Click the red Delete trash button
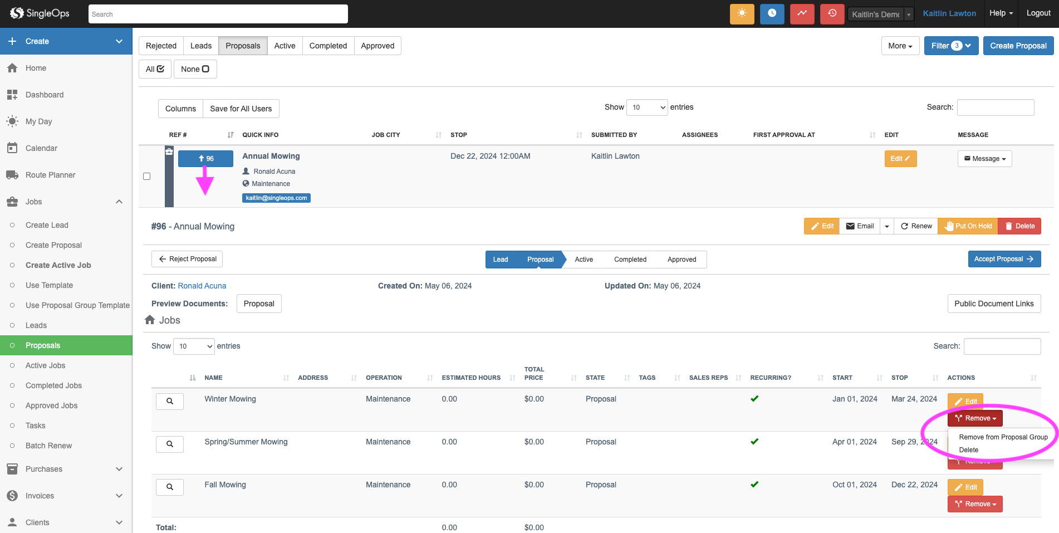Viewport: 1059px width, 533px height. click(1019, 226)
